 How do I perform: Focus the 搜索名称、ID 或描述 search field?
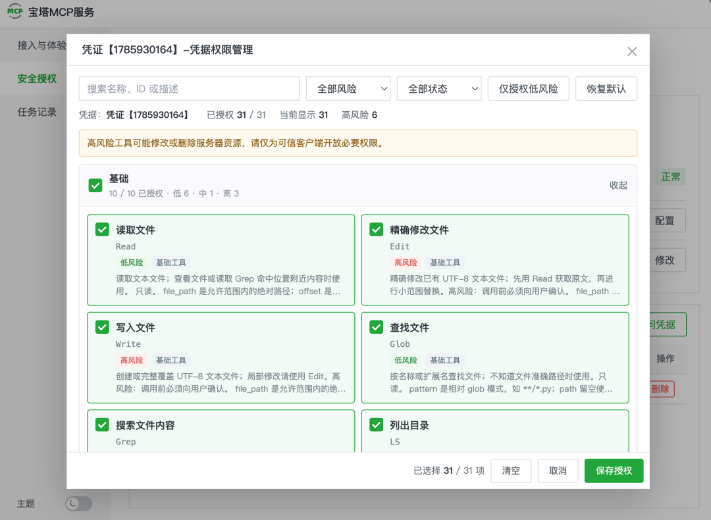coord(189,88)
